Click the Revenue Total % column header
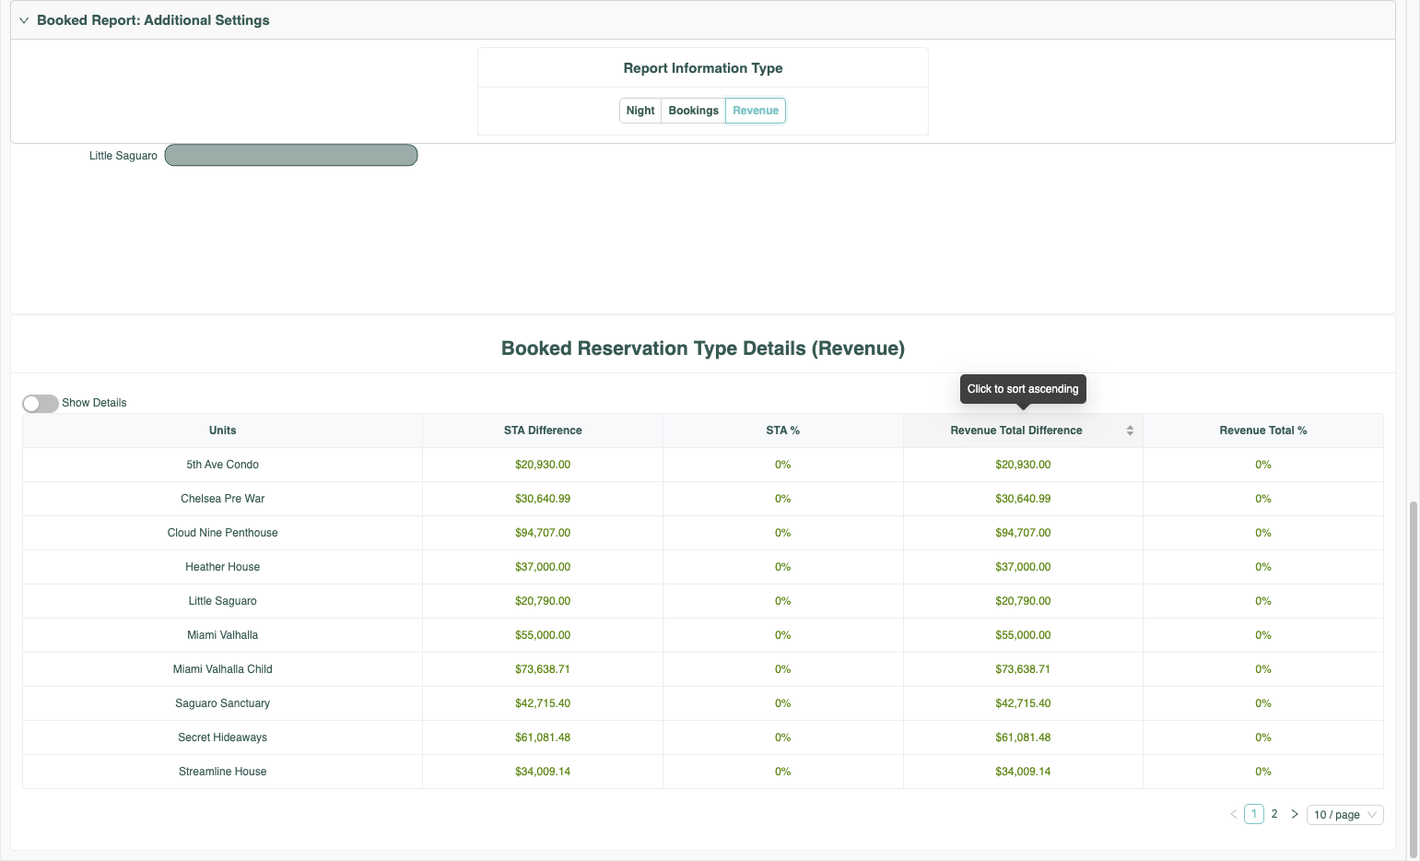This screenshot has height=861, width=1420. [1263, 430]
